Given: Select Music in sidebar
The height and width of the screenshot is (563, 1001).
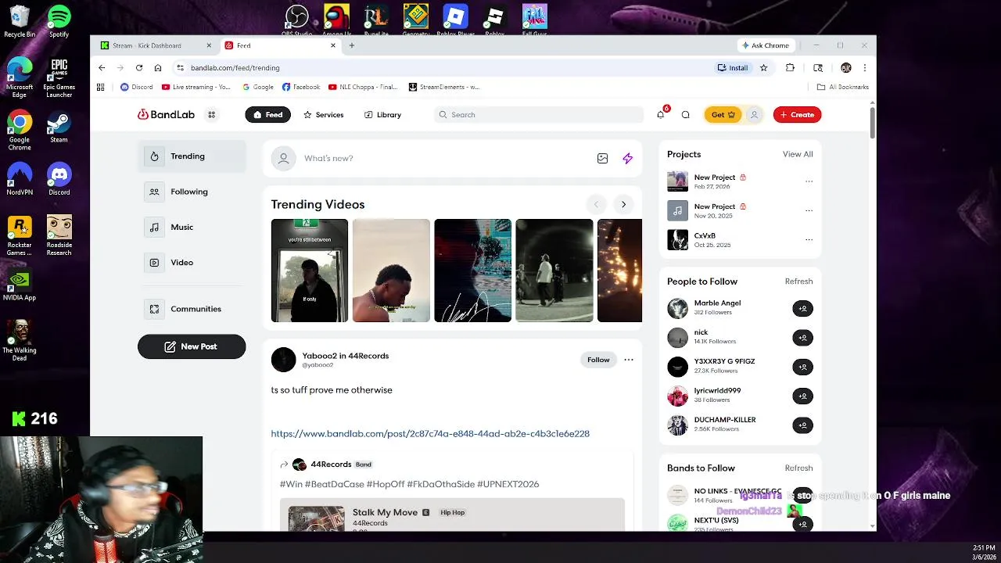Looking at the screenshot, I should [x=192, y=227].
